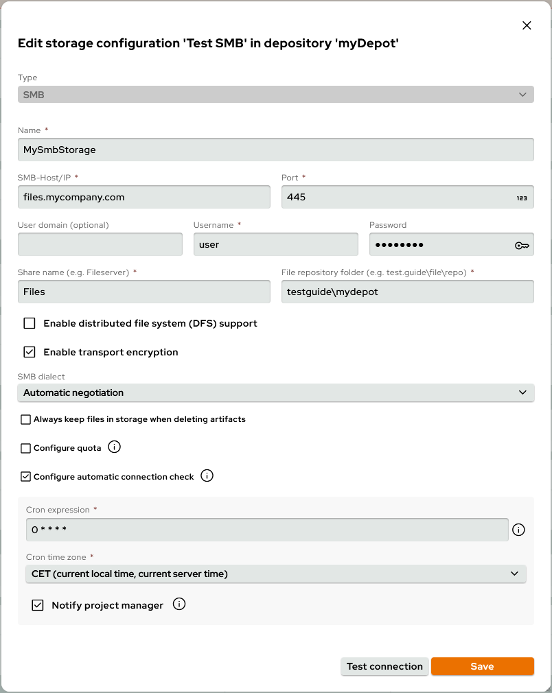Screen dimensions: 552x693
Task: Click the info icon beside Configure automatic connection check
Action: pos(207,475)
